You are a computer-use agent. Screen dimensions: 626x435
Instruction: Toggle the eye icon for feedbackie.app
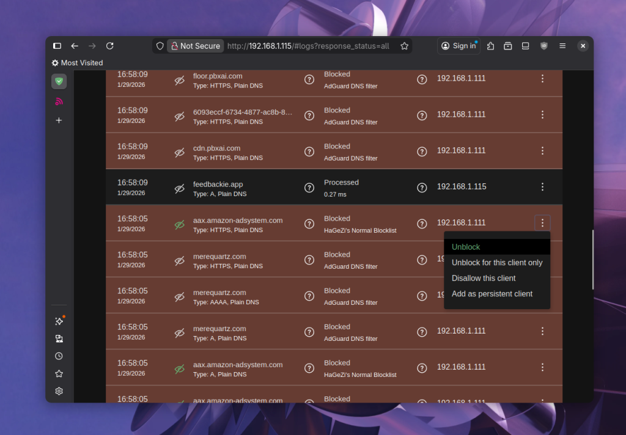pyautogui.click(x=179, y=189)
